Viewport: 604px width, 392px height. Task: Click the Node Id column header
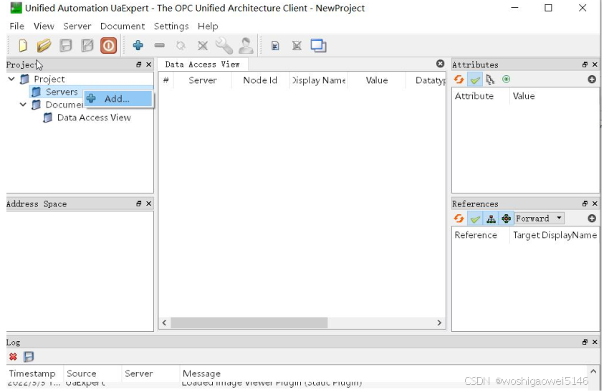[260, 80]
